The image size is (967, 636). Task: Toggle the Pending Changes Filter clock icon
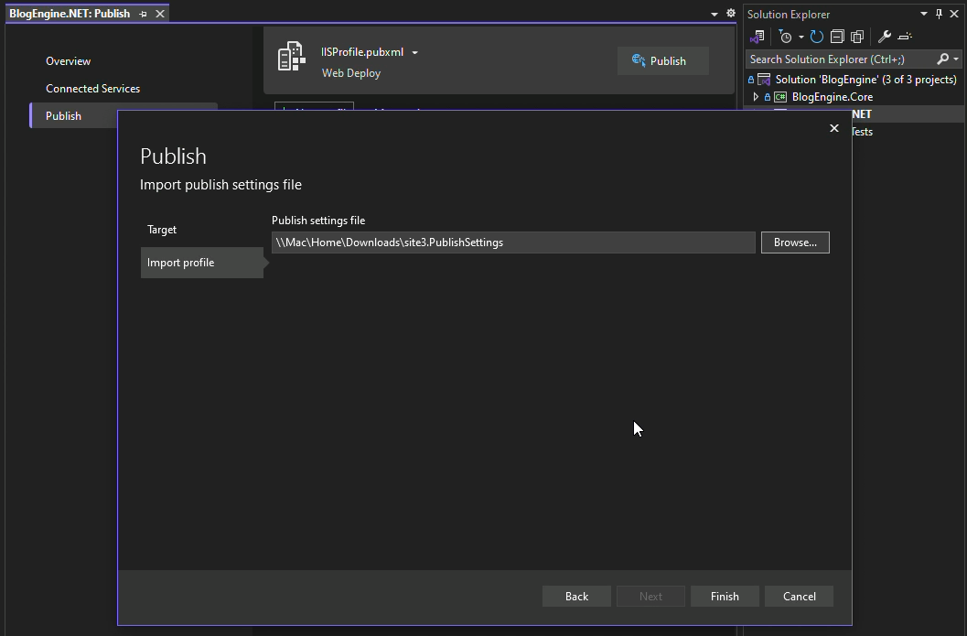click(785, 37)
